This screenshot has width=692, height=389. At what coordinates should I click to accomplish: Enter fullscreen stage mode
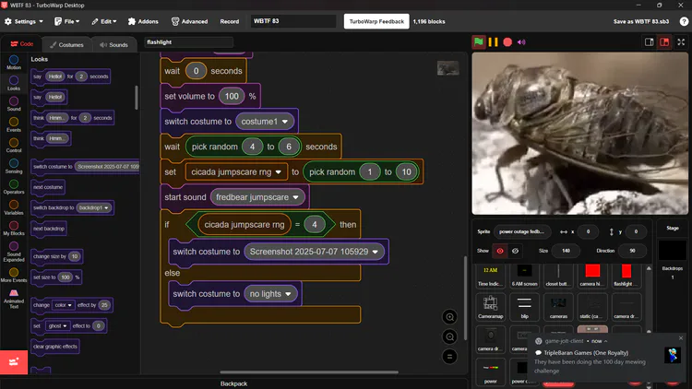tap(681, 41)
